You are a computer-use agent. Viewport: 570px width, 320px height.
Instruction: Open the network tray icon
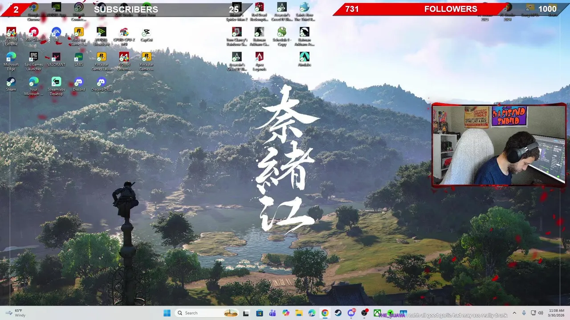point(533,313)
